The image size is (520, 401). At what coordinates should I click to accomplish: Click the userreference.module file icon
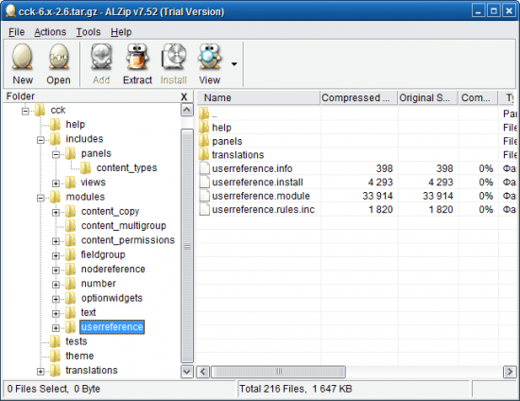point(204,196)
